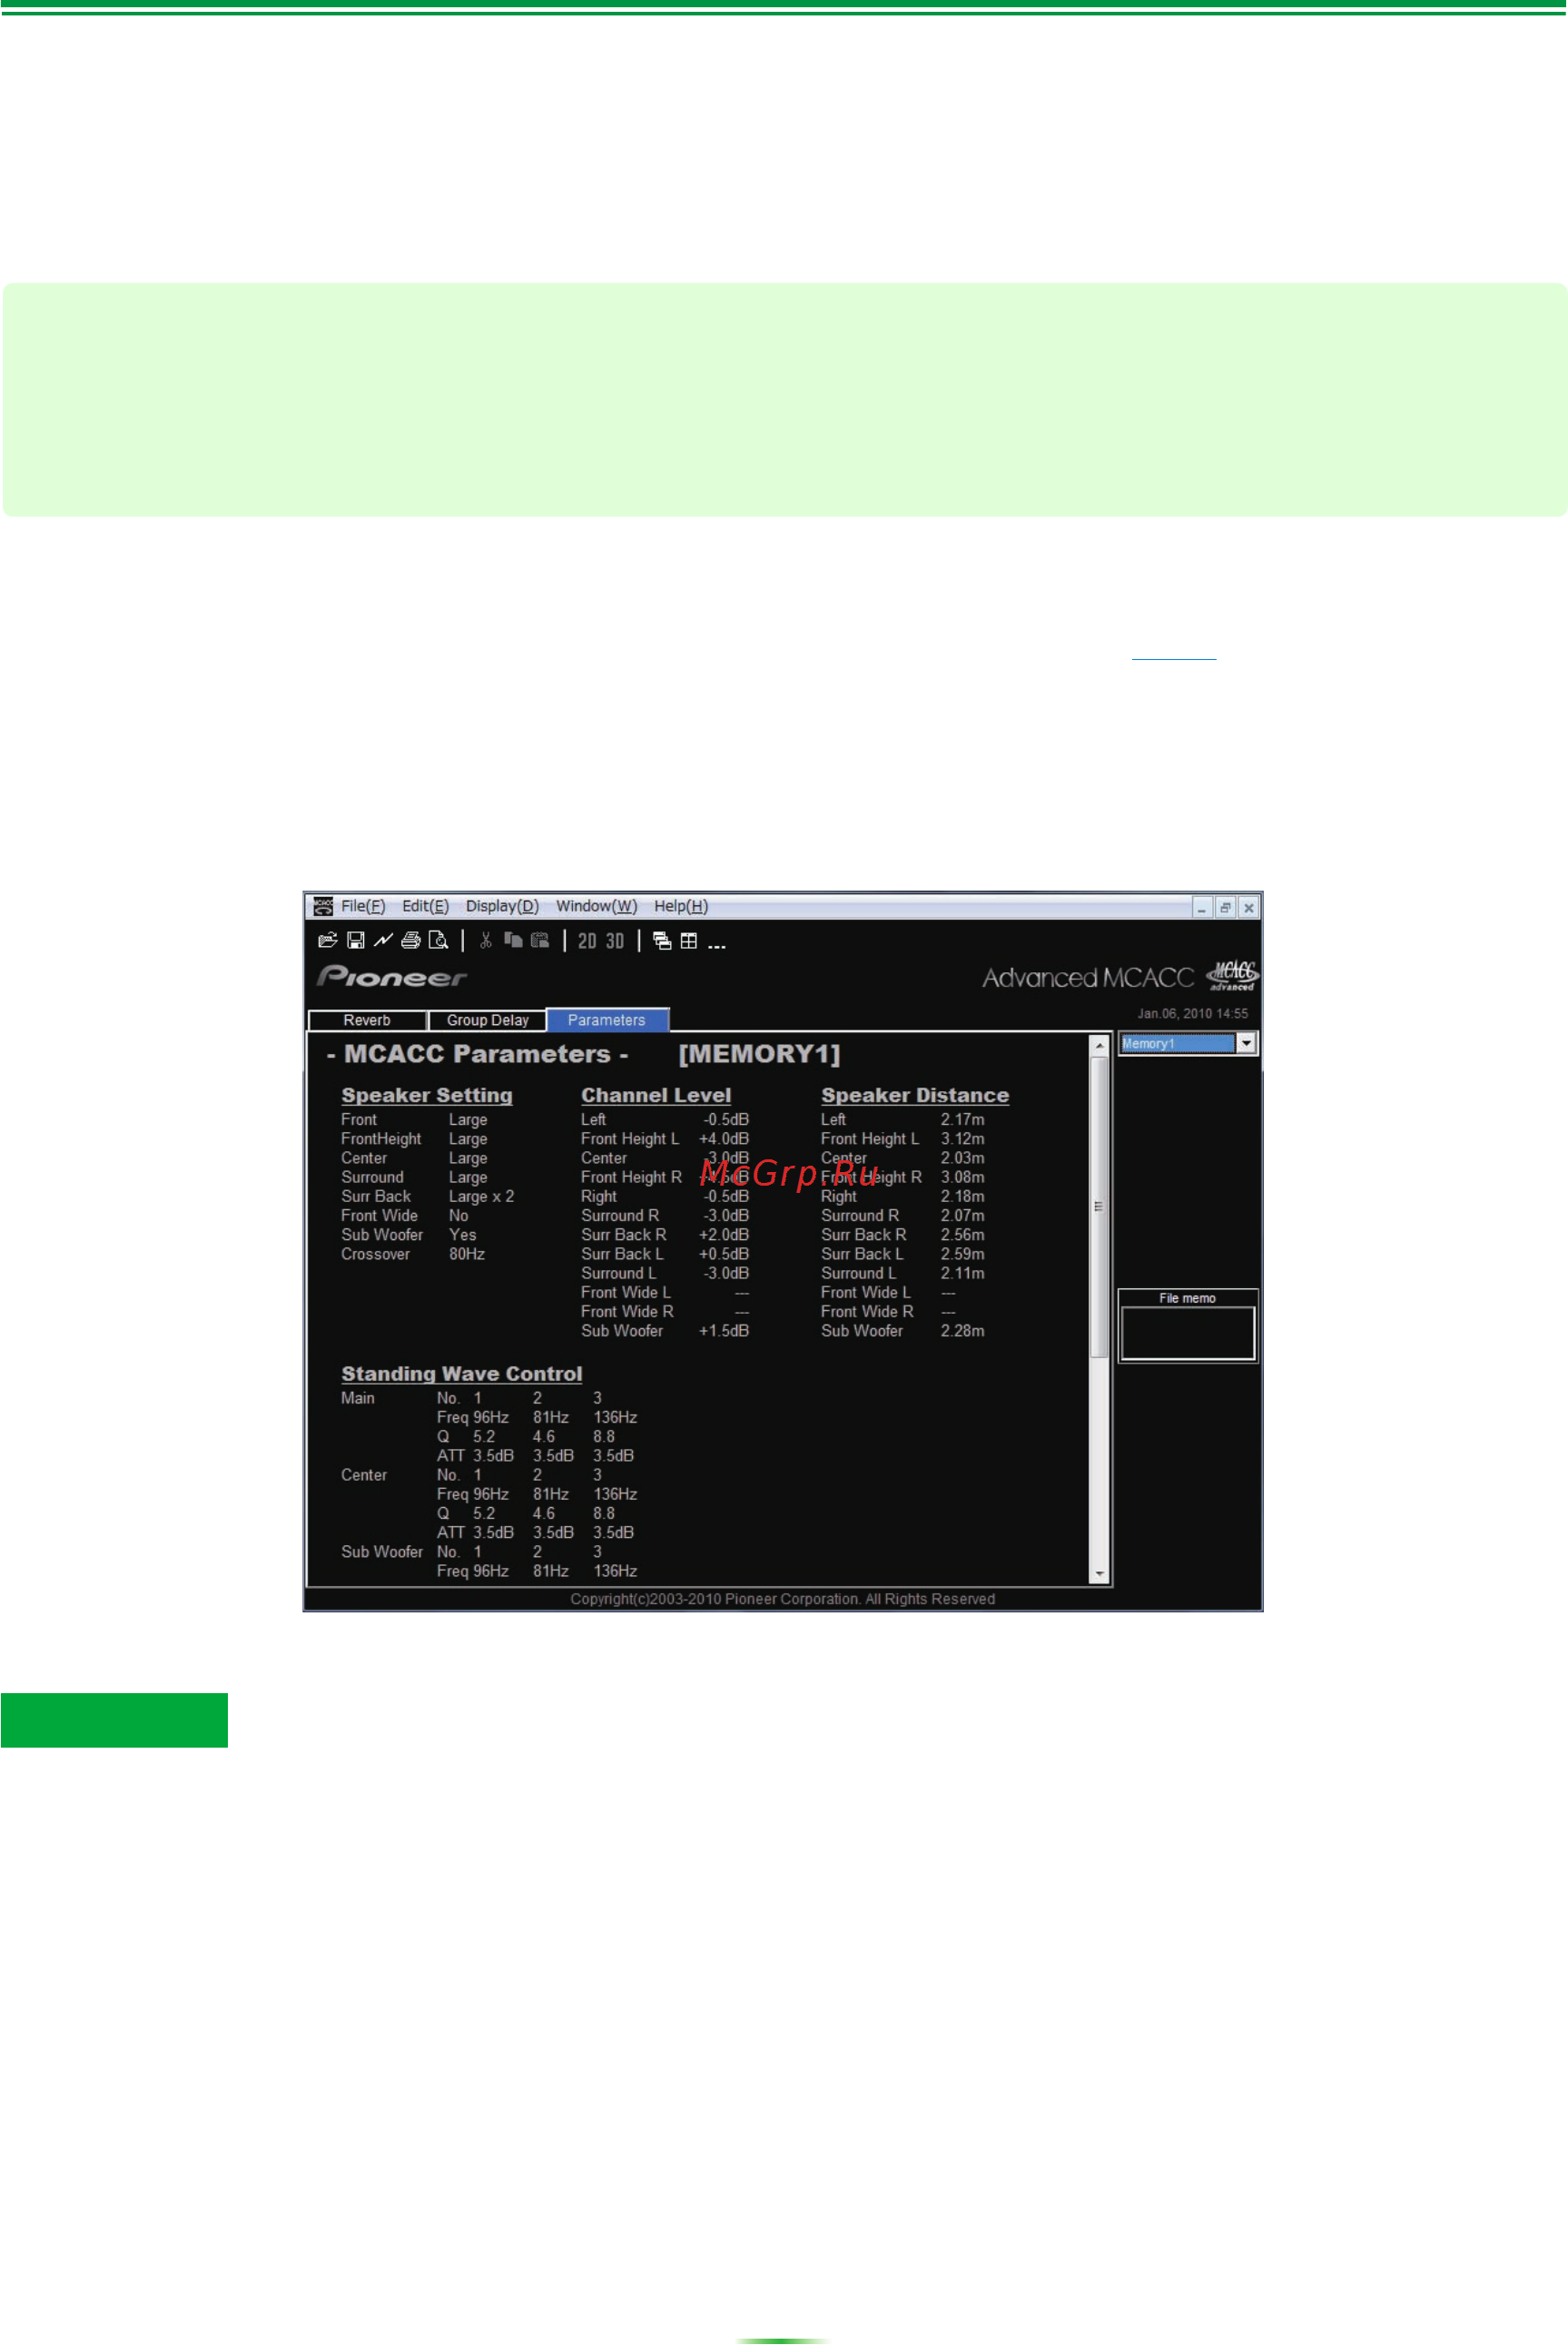Click the Surr Back R +2.0dB level
The image size is (1568, 2345).
coord(724,1235)
